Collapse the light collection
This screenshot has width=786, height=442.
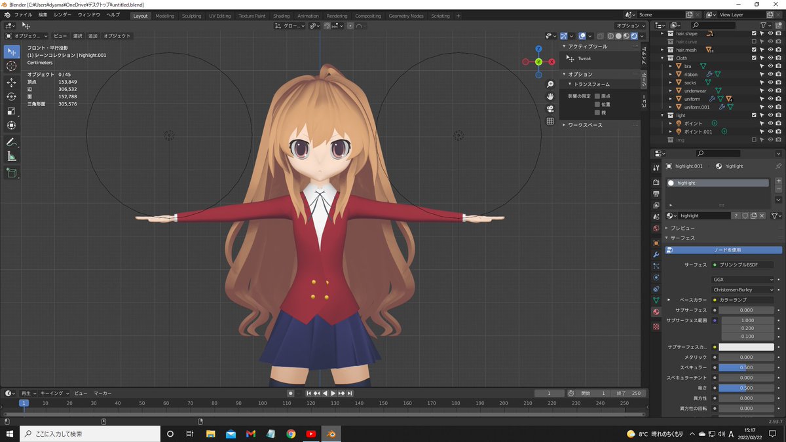pos(663,115)
